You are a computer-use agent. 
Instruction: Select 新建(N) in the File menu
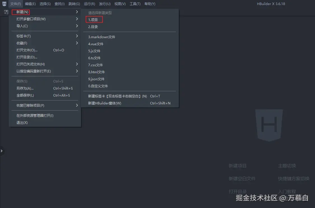45,12
